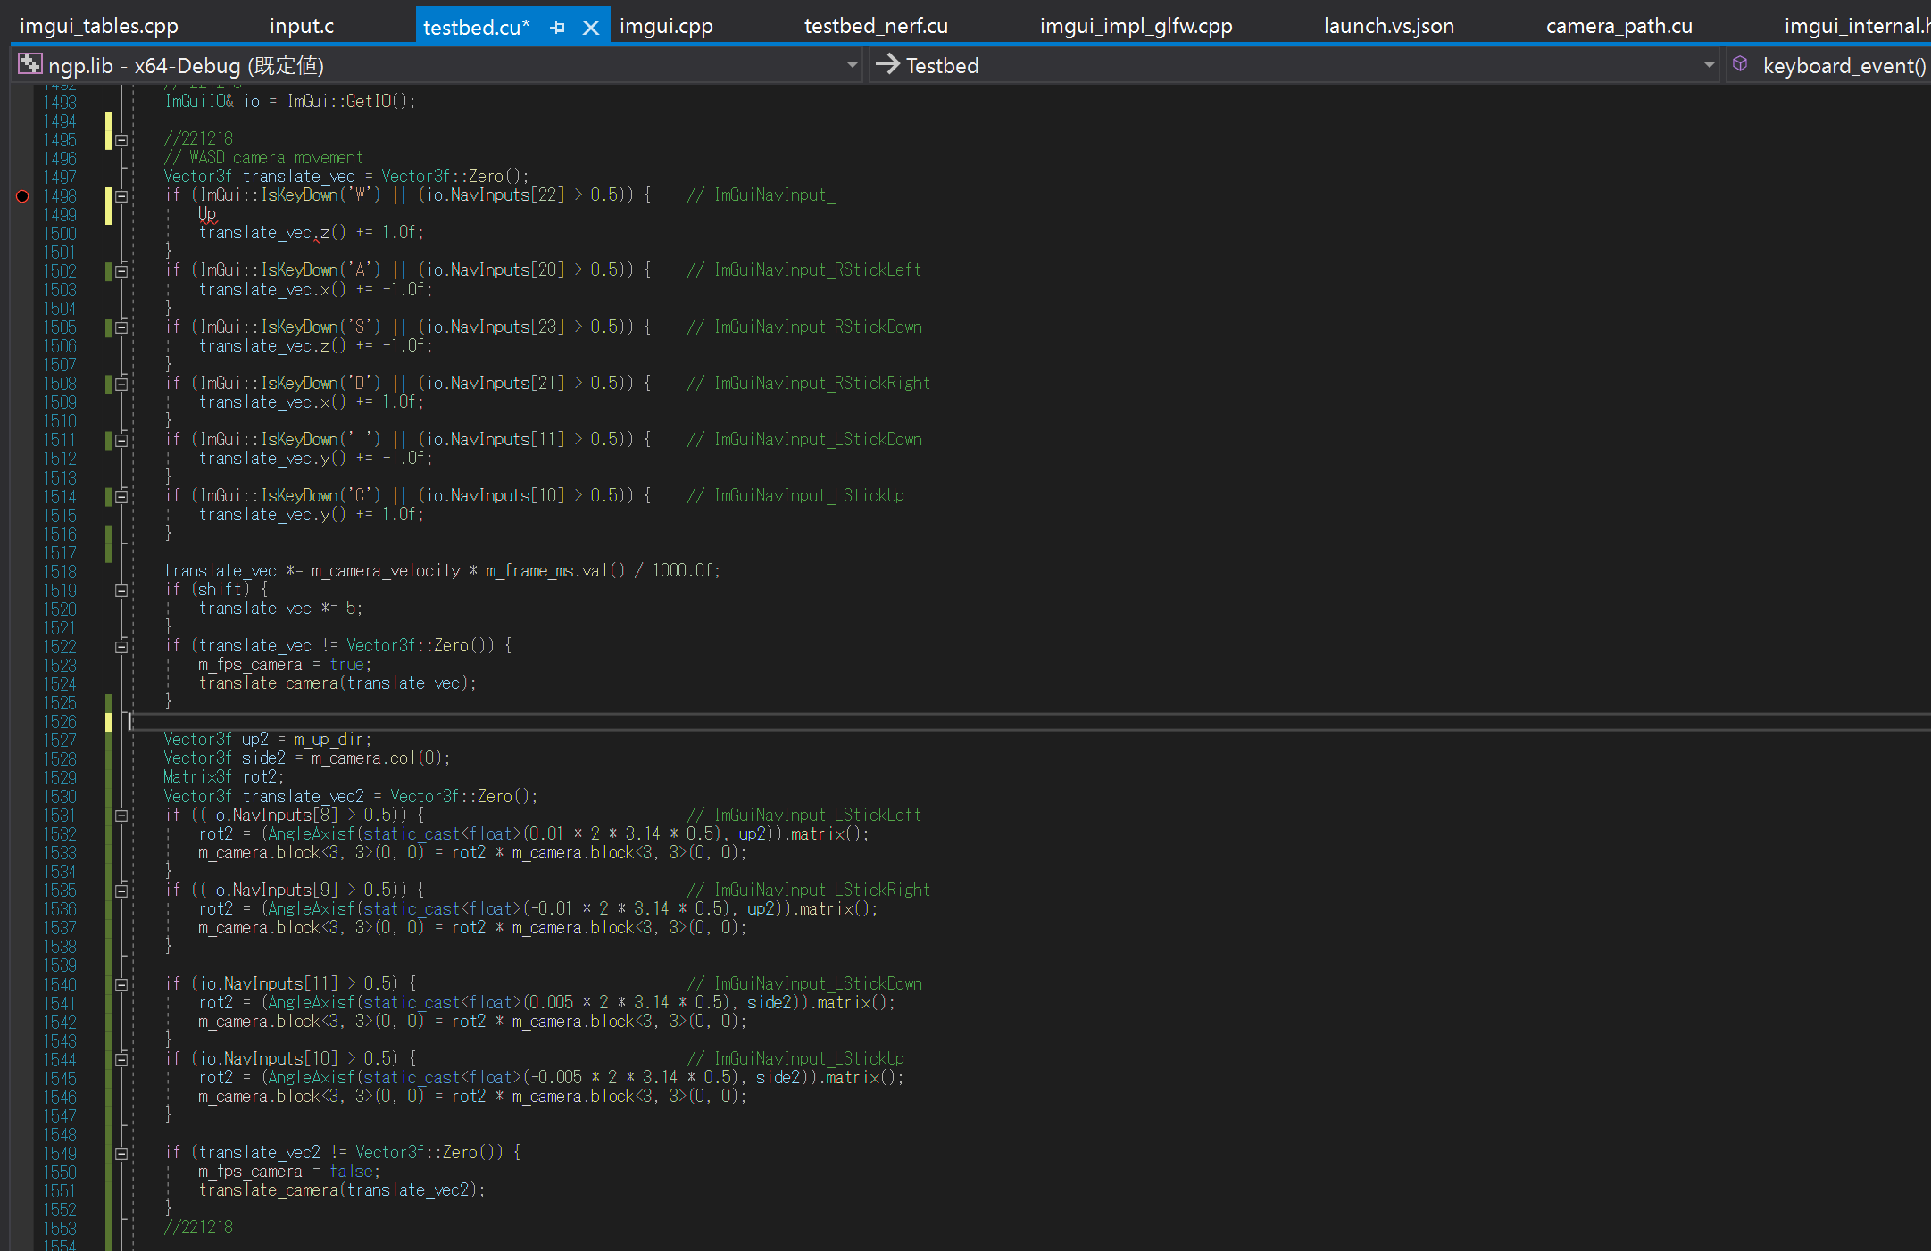Remove the breakpoint on line 1498

[22, 195]
